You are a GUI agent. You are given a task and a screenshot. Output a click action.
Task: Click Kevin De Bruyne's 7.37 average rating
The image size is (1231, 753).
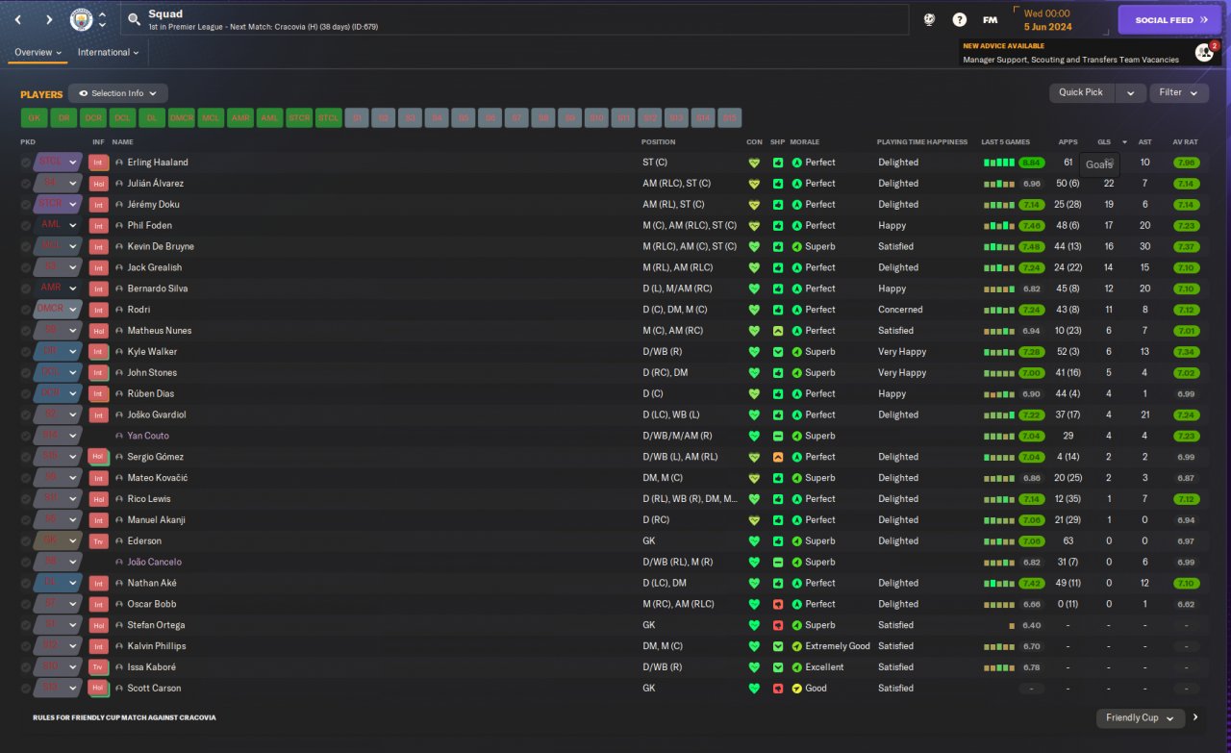tap(1186, 247)
